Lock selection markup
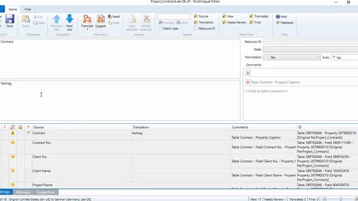The image size is (358, 201). [x=132, y=22]
